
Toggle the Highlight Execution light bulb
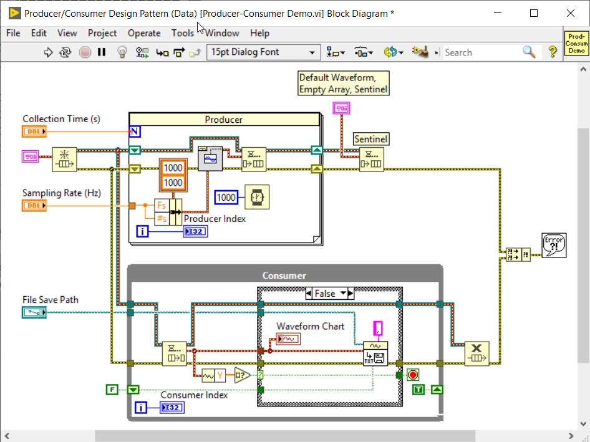point(122,52)
